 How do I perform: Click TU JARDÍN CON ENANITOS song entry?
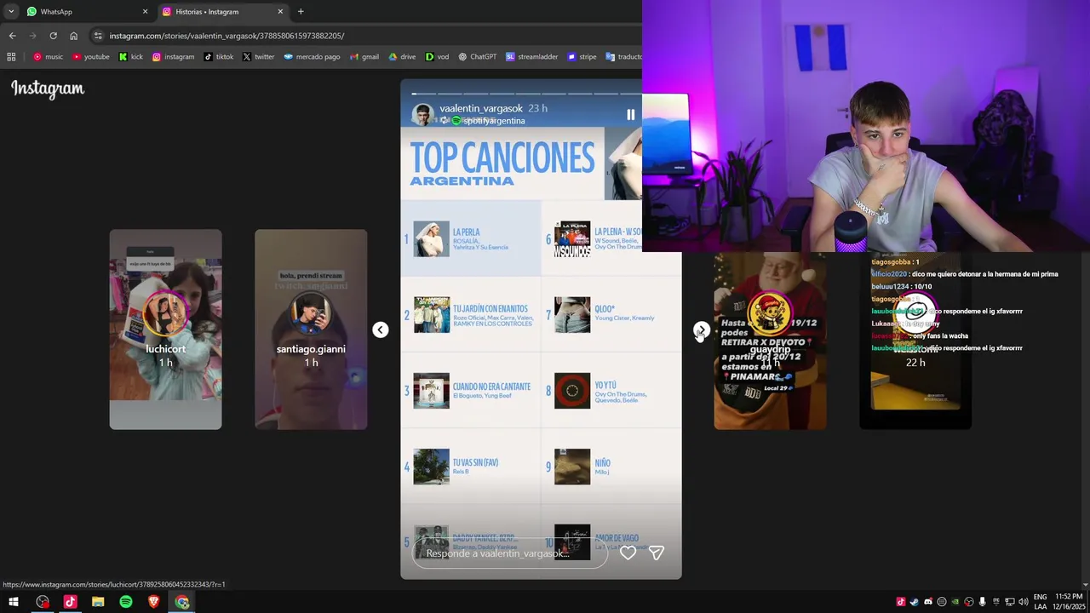click(x=471, y=315)
